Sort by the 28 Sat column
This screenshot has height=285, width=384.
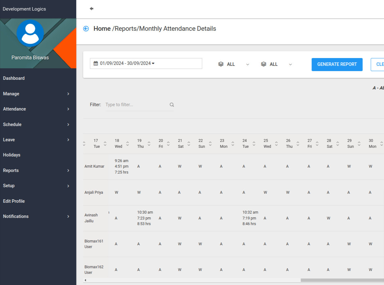tap(338, 144)
